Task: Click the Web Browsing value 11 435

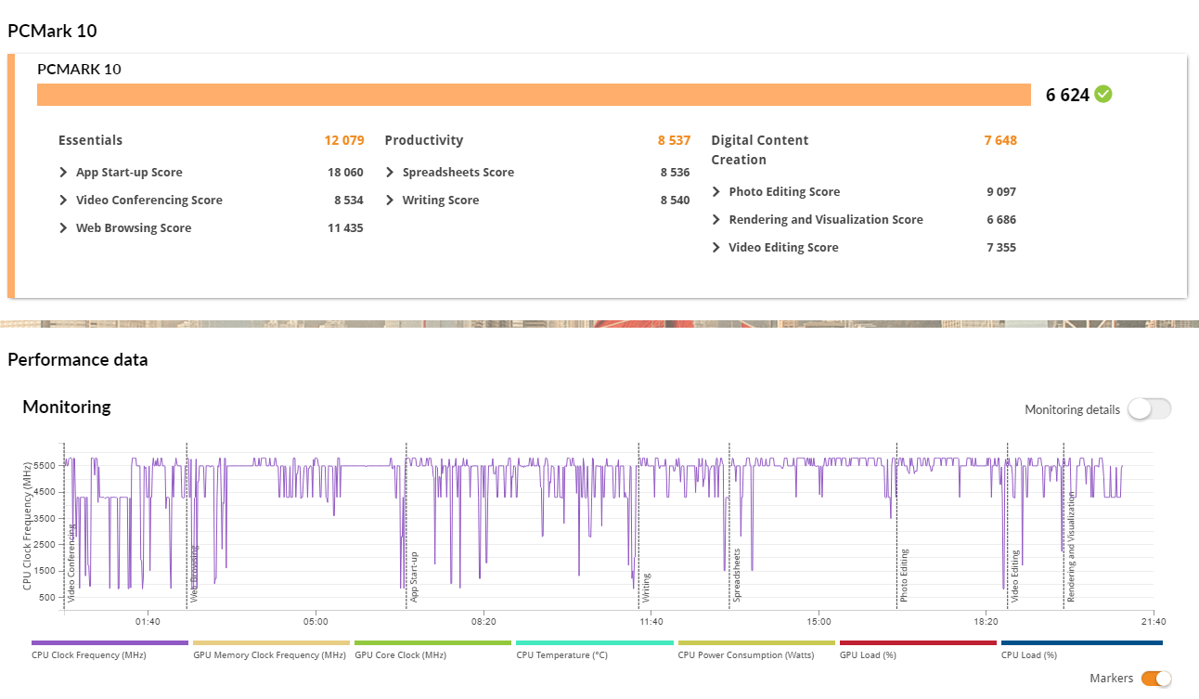Action: [x=345, y=228]
